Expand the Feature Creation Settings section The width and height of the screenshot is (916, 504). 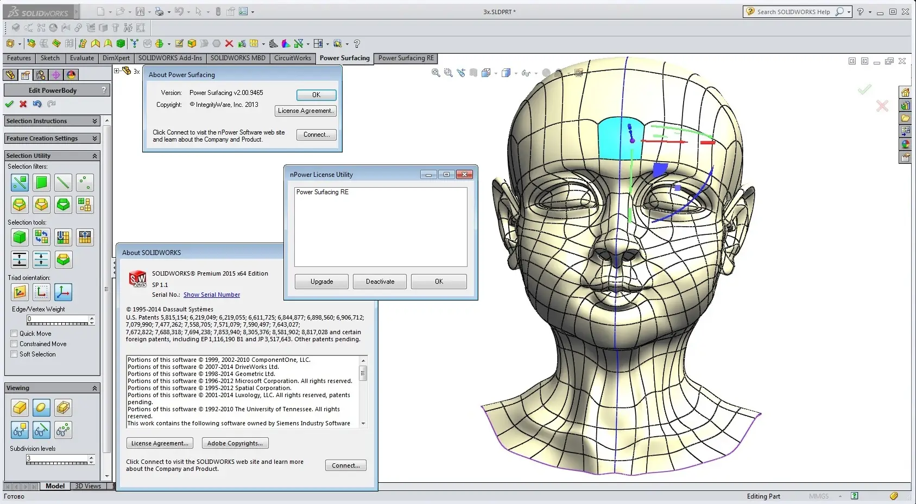[x=52, y=138]
